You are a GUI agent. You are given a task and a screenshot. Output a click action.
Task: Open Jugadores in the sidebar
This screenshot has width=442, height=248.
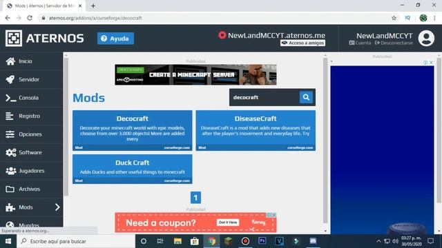[32, 171]
